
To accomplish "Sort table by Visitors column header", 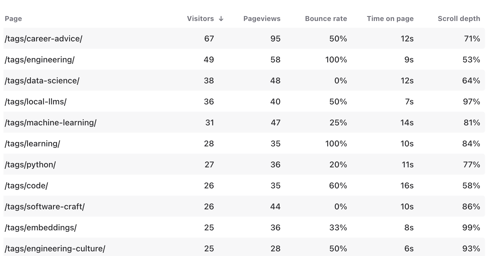I will click(x=201, y=19).
